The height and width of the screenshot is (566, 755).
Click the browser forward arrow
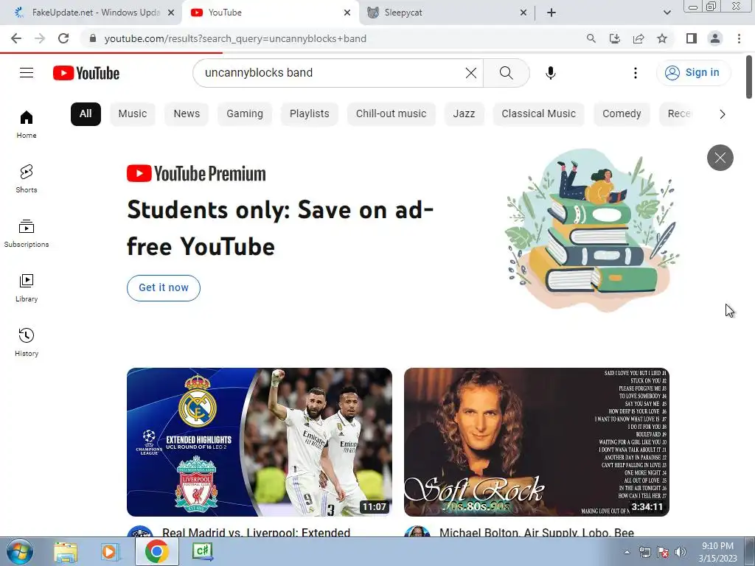[x=40, y=38]
